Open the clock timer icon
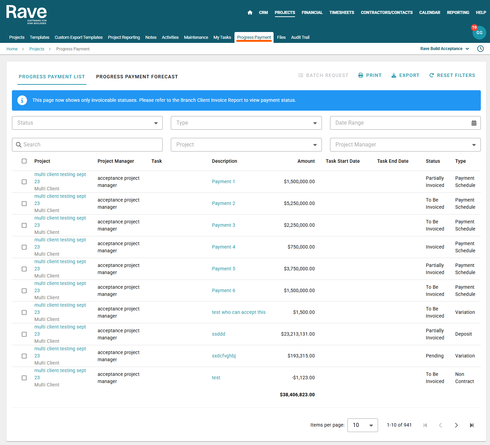The image size is (490, 445). [x=480, y=49]
